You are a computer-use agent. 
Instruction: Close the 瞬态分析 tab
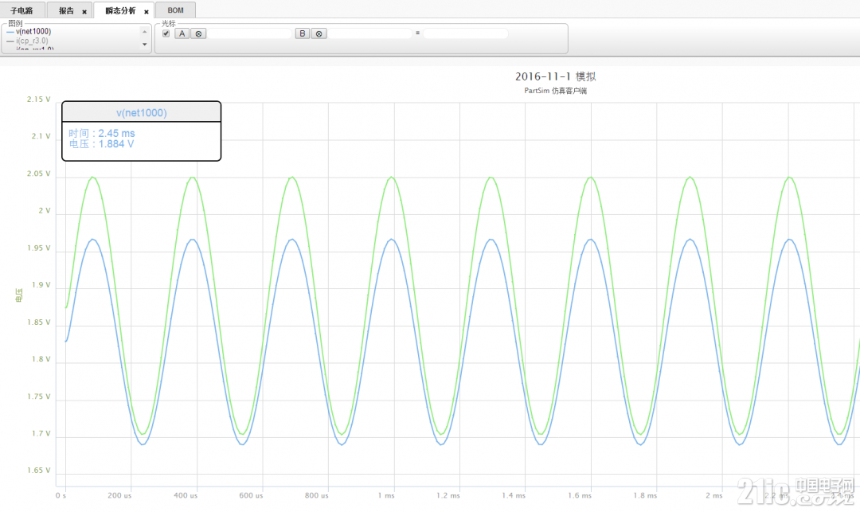click(x=147, y=11)
